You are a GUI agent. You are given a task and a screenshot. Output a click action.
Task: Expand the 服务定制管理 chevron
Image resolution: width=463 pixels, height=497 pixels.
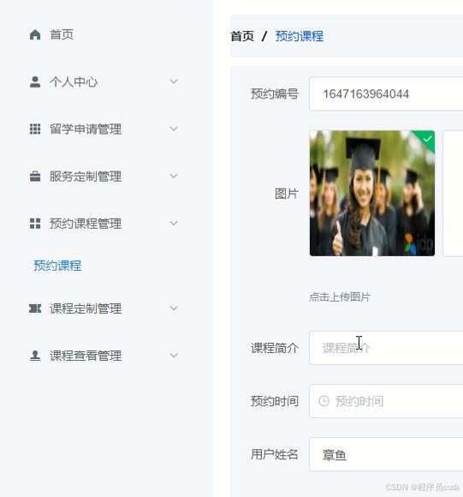(x=174, y=176)
